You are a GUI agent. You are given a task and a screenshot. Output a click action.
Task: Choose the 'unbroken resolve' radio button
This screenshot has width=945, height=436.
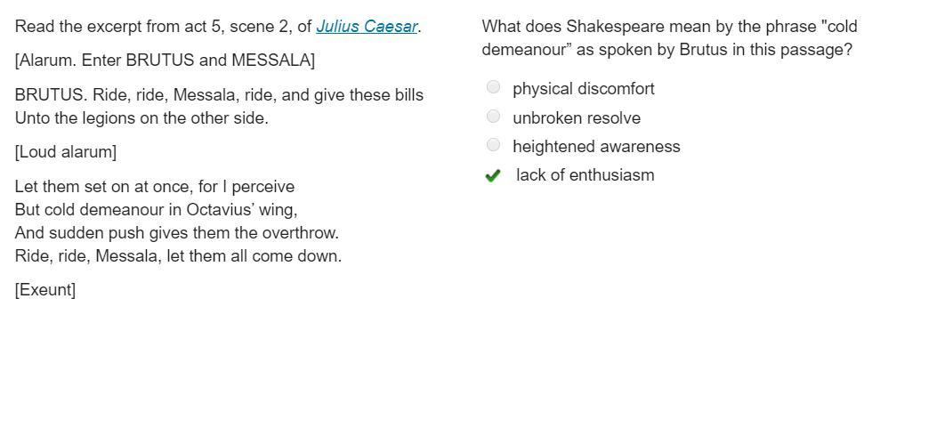click(x=493, y=117)
